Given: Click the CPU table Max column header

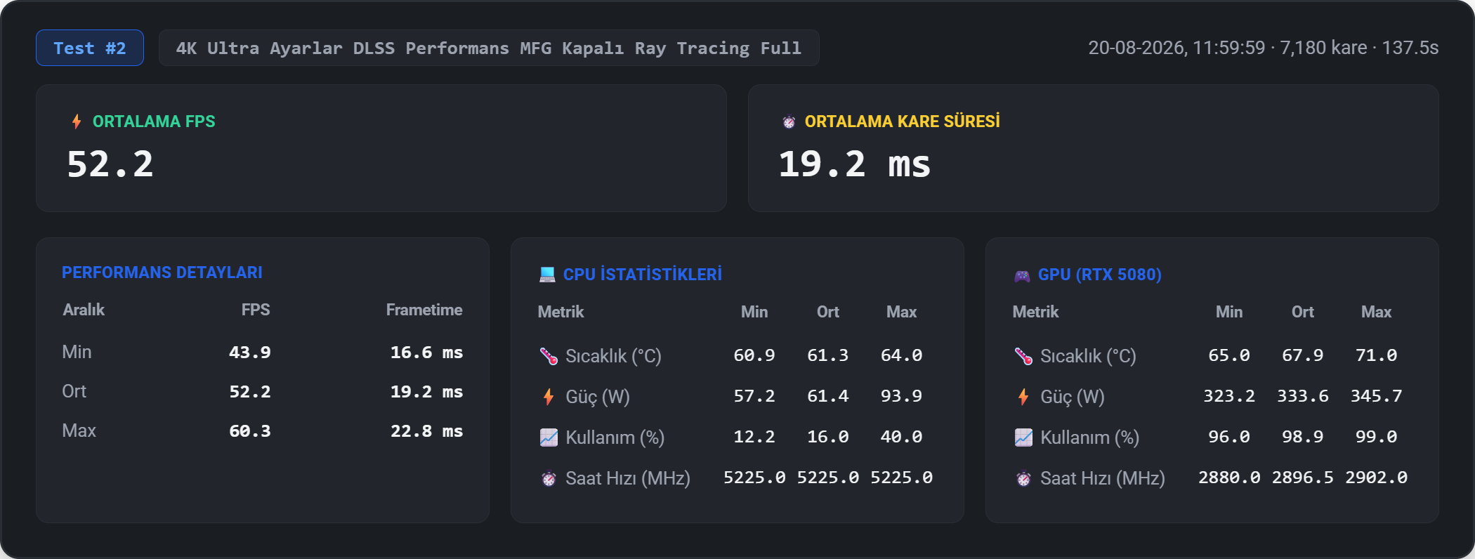Looking at the screenshot, I should [x=901, y=312].
